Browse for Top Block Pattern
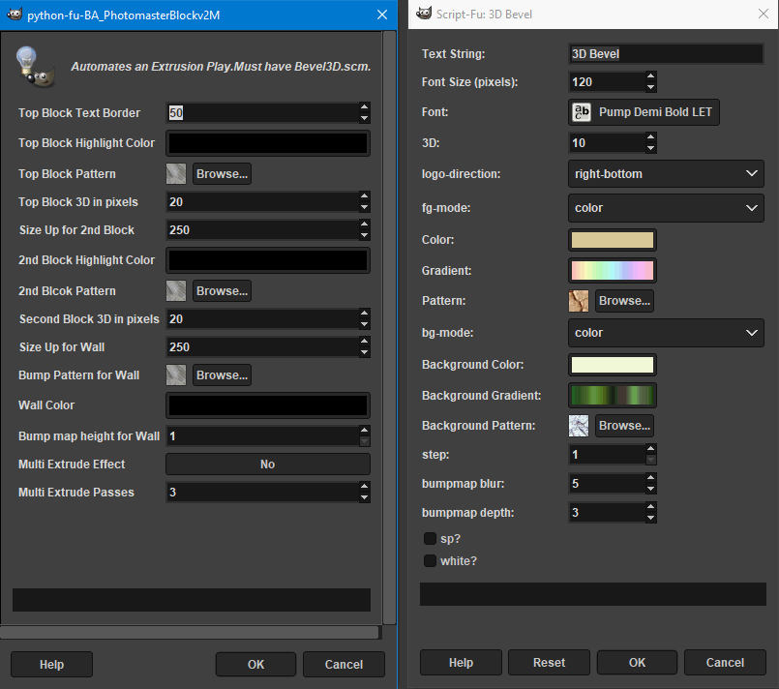This screenshot has width=779, height=689. point(222,174)
